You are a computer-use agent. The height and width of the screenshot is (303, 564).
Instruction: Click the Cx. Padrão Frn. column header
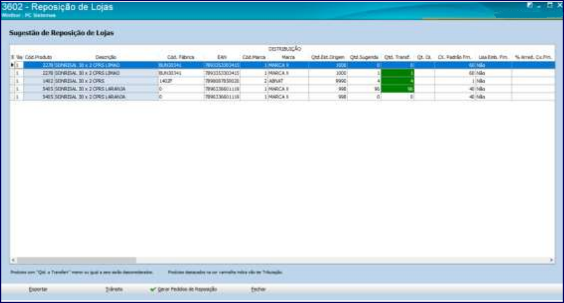click(x=454, y=57)
